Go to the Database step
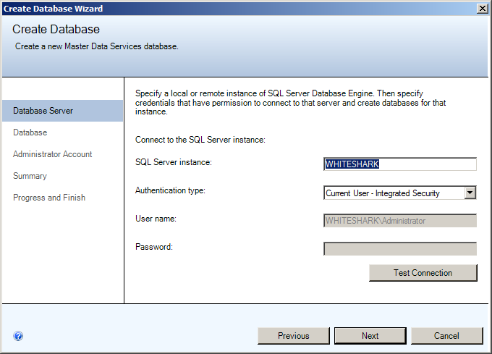This screenshot has width=492, height=354. (30, 132)
